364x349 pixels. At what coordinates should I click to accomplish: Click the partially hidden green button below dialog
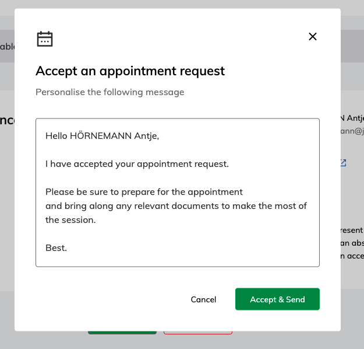click(x=122, y=333)
